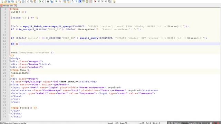
Task: Click line number 13 in the margin
Action: coord(4,44)
